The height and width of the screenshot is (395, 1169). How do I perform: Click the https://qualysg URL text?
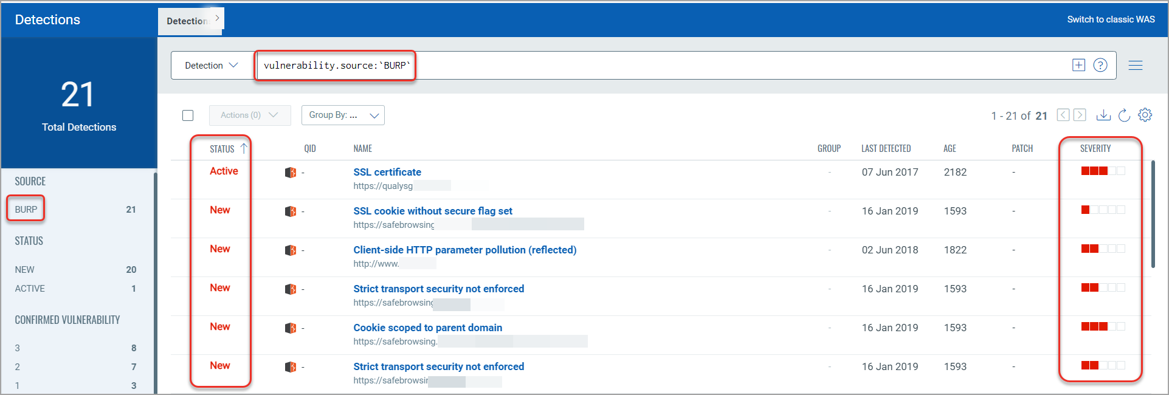pyautogui.click(x=383, y=186)
